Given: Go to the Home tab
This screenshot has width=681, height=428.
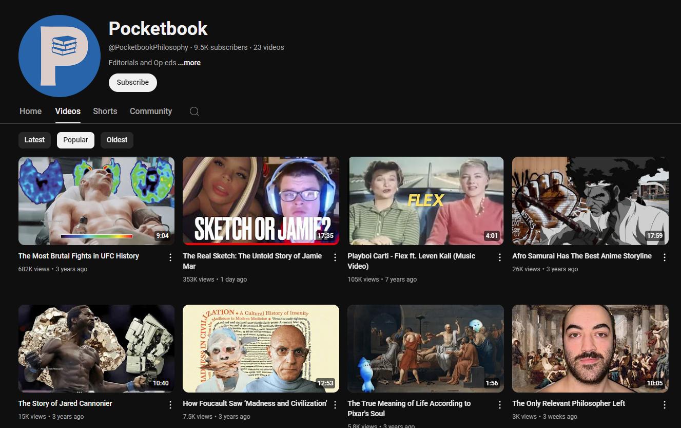Looking at the screenshot, I should [30, 111].
